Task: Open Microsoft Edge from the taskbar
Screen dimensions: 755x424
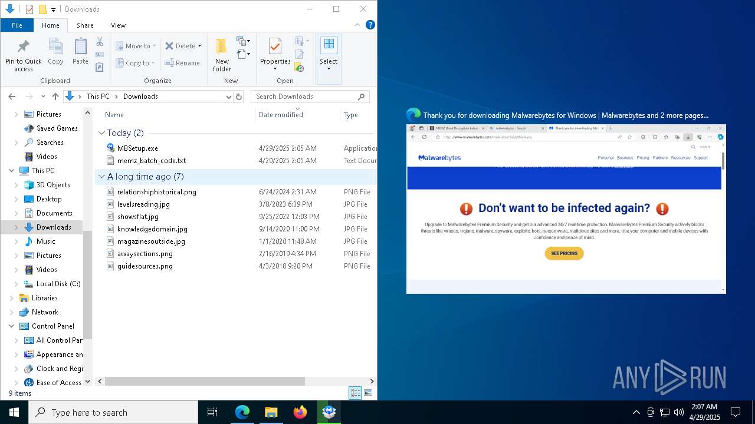Action: 242,412
